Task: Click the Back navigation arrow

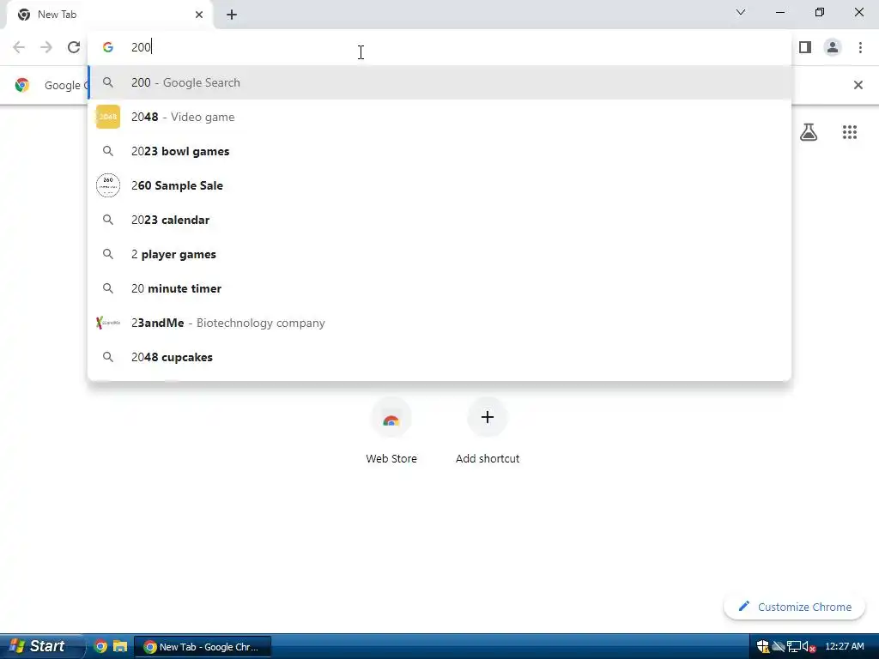Action: click(x=19, y=47)
